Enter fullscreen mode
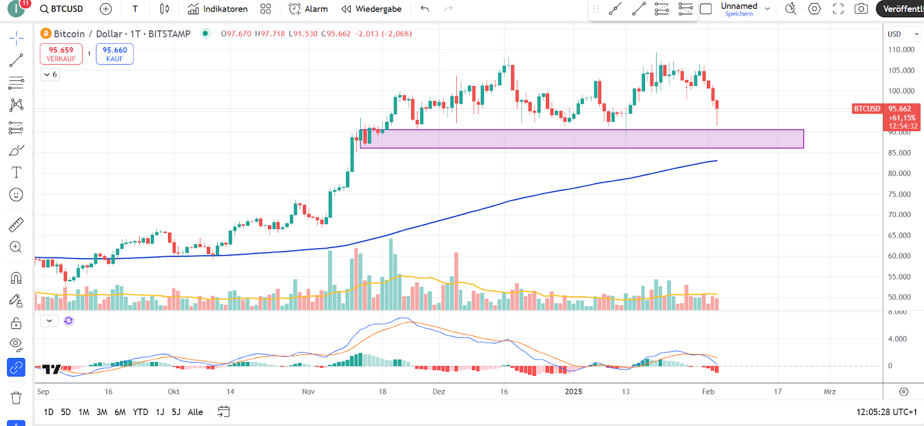 pyautogui.click(x=838, y=9)
